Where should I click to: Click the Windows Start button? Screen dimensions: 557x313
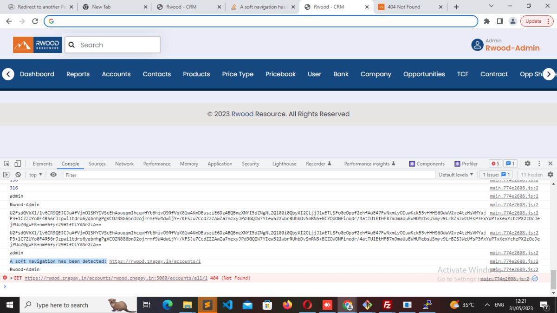point(10,305)
